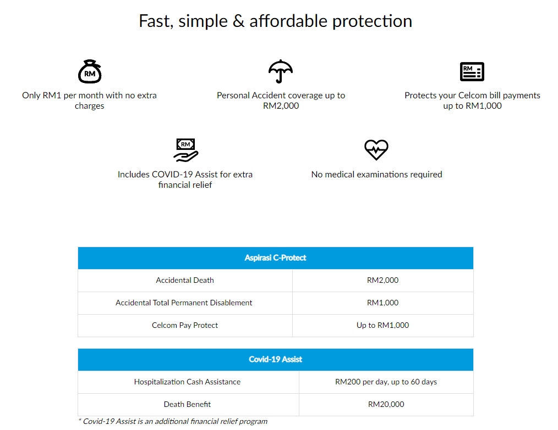This screenshot has width=558, height=430.
Task: Click the Death Benefit row label
Action: tap(187, 404)
